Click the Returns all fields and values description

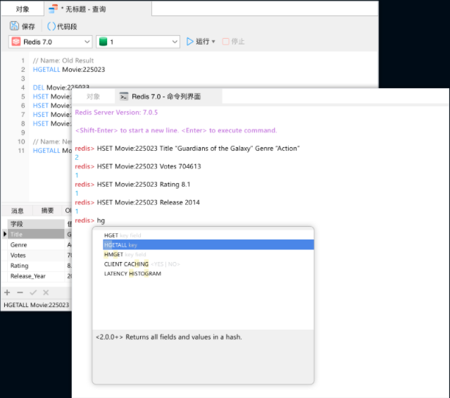click(x=169, y=337)
